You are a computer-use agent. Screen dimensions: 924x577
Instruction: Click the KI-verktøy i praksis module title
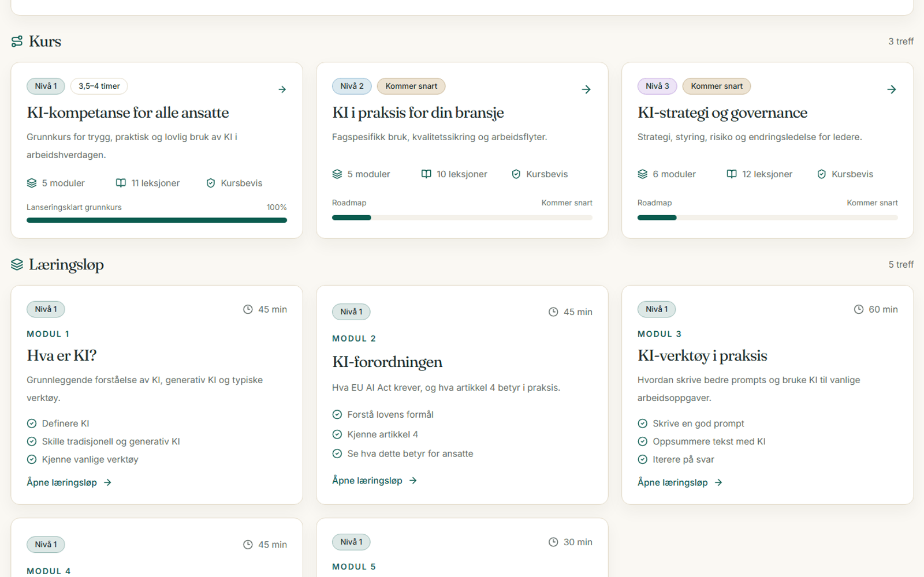coord(702,355)
